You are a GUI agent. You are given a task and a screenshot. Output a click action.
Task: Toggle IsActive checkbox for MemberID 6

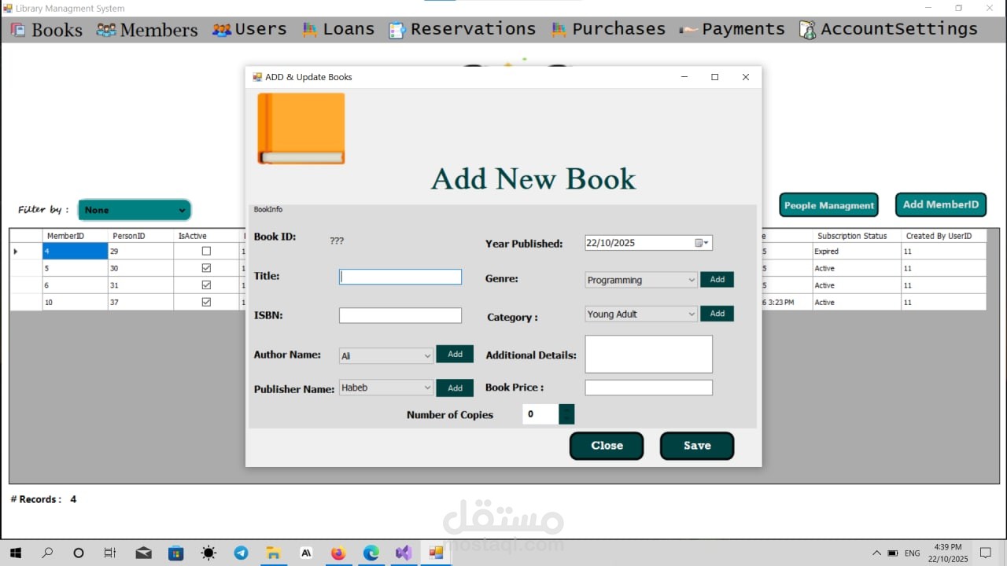(206, 285)
